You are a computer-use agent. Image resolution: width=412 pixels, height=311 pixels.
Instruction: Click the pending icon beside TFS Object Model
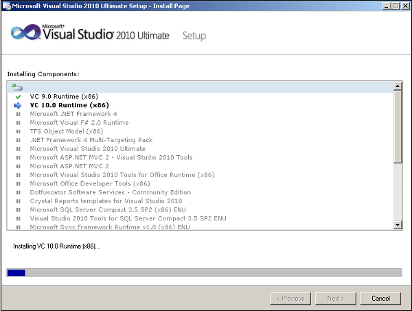pyautogui.click(x=18, y=131)
